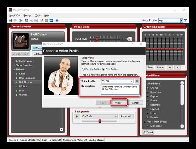
Task: Click the equalizer Reset button
Action: pyautogui.click(x=150, y=68)
